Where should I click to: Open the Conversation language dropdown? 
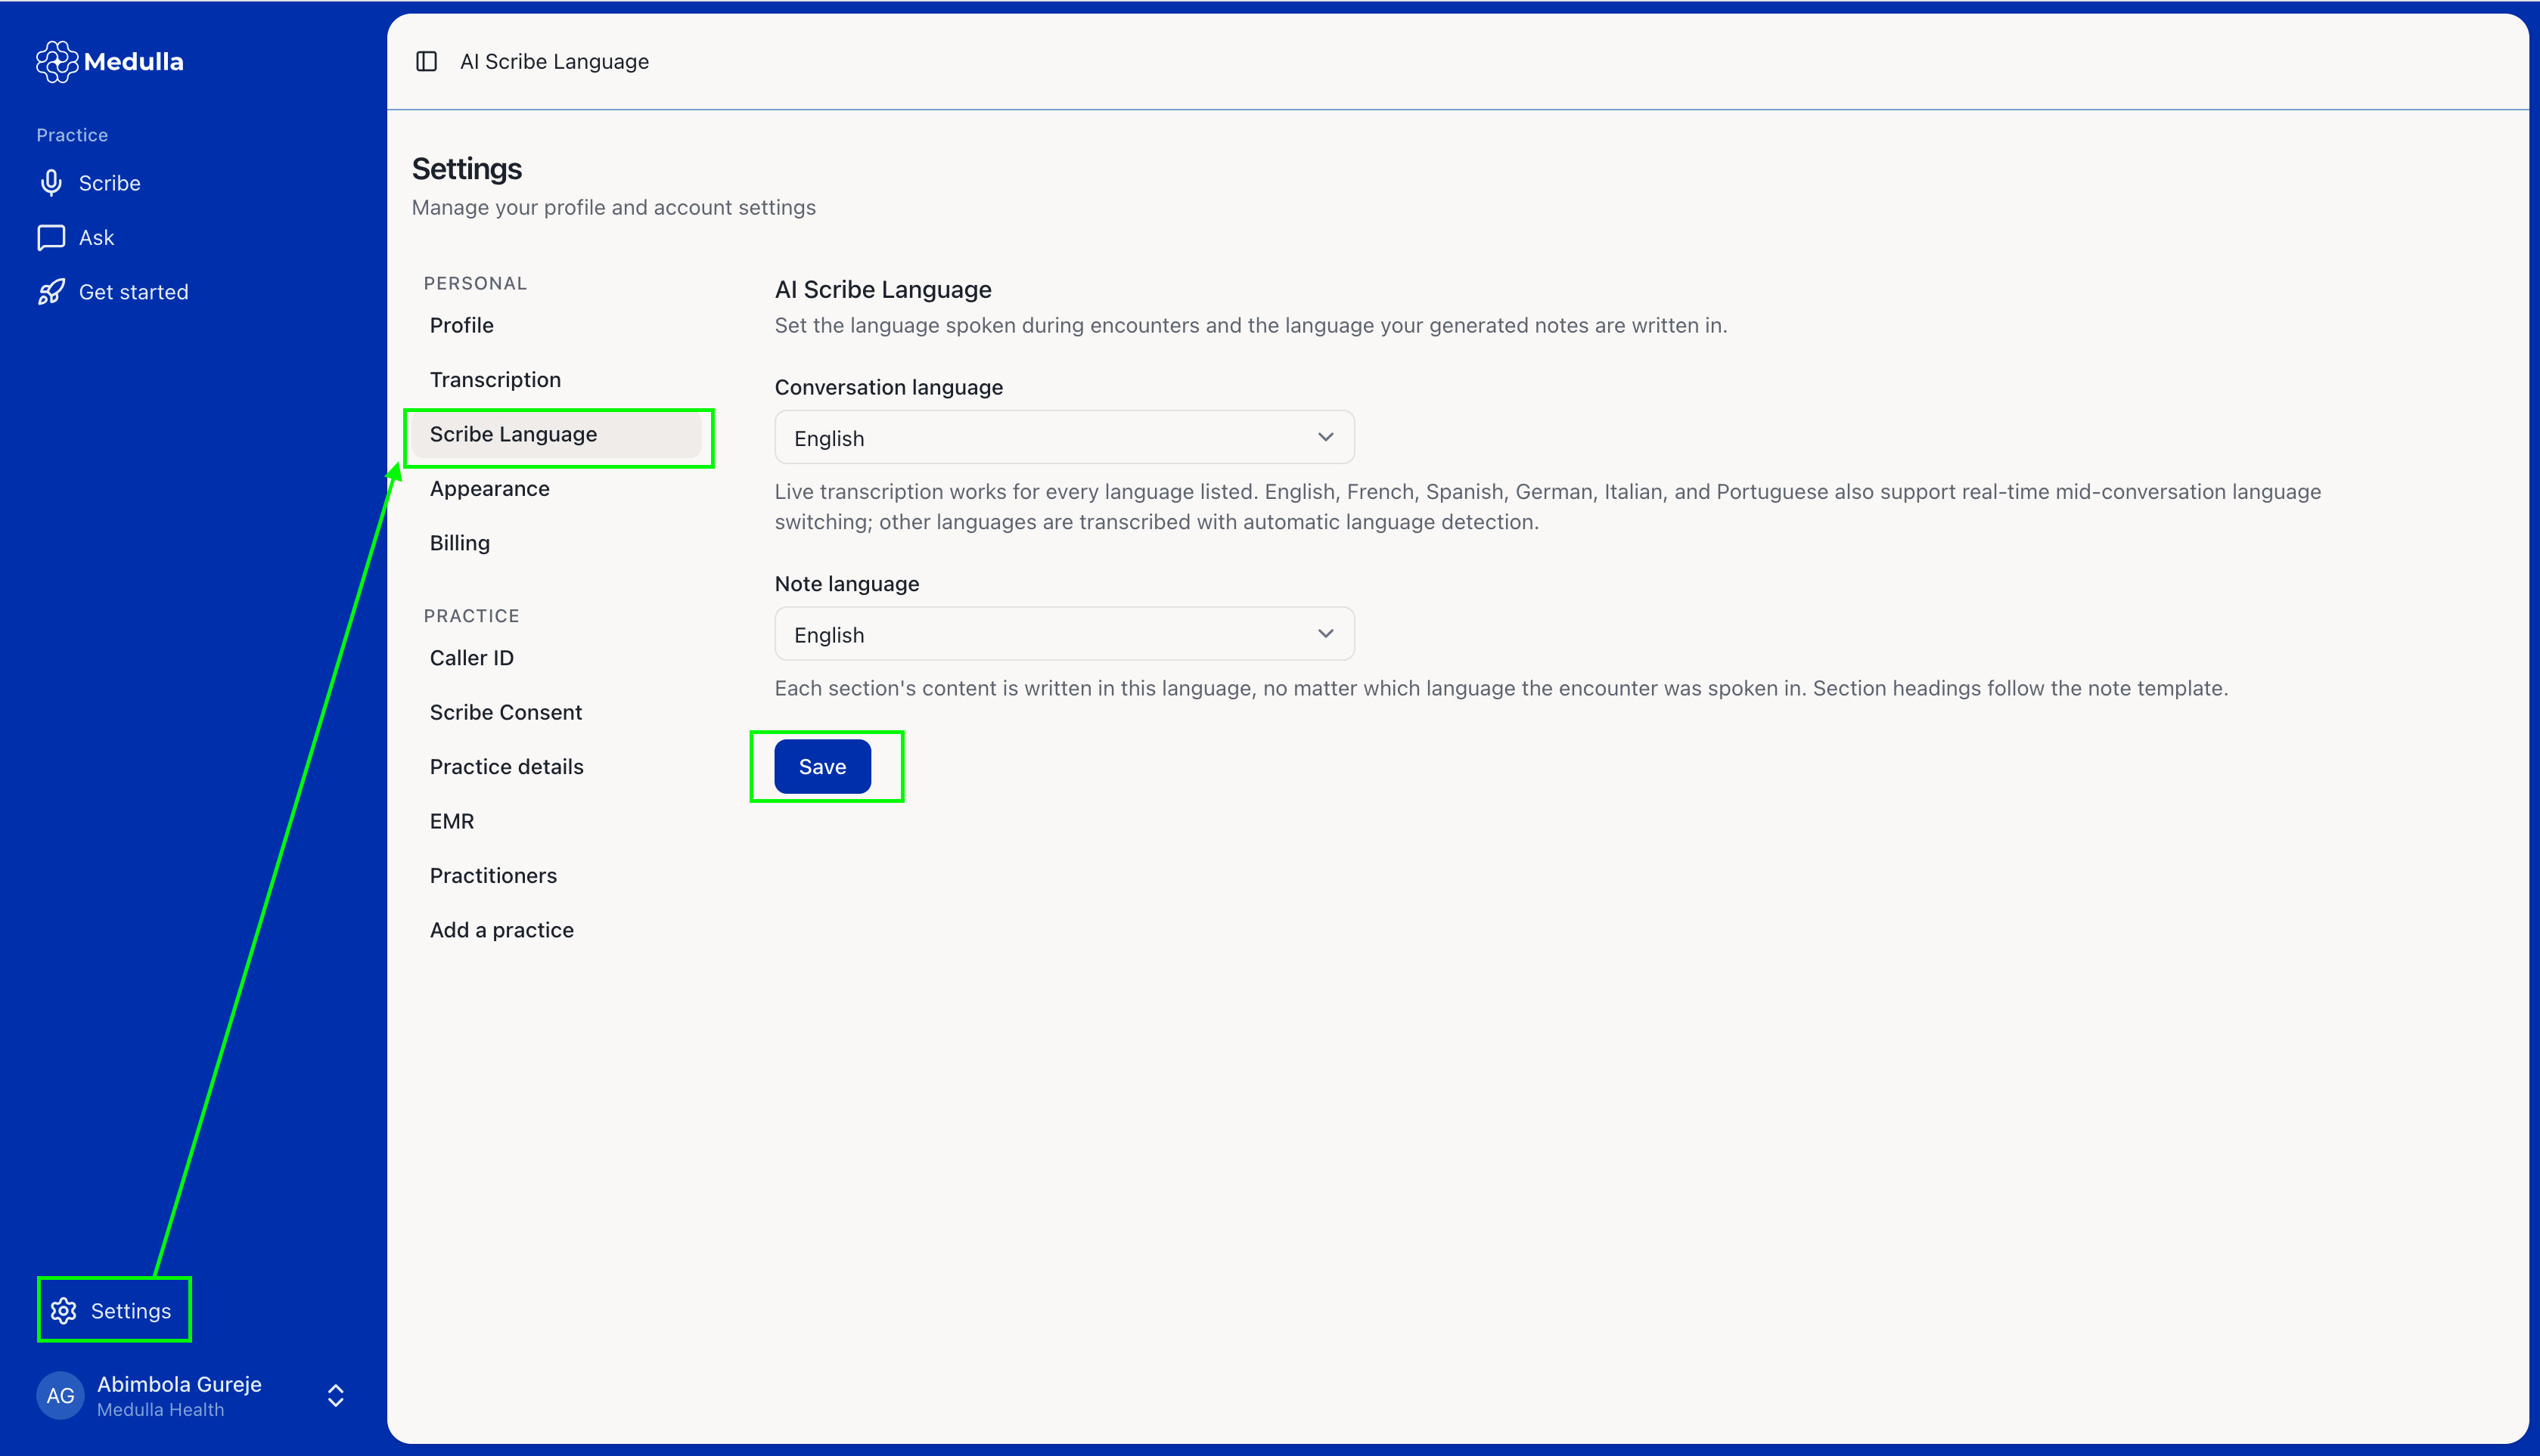coord(1064,438)
